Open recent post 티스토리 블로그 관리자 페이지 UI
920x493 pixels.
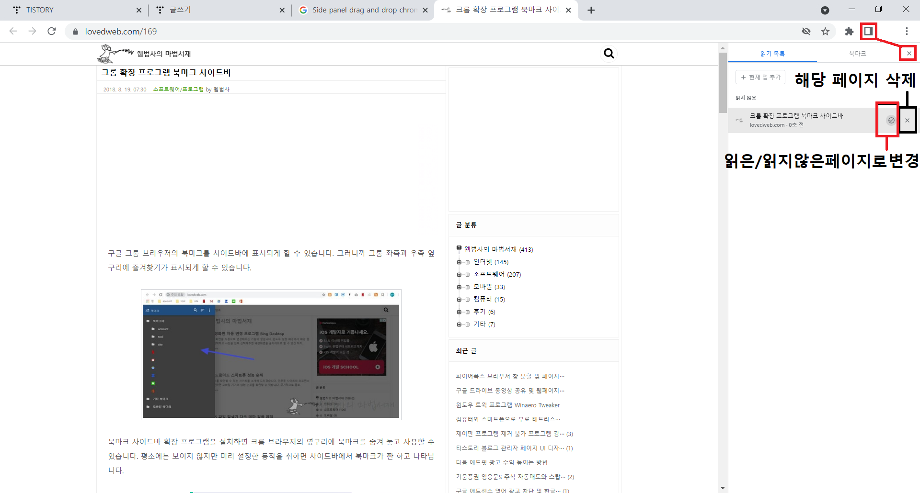[x=510, y=448]
